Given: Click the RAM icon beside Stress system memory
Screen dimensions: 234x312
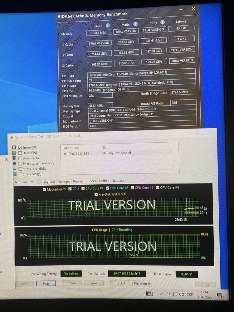Looking at the screenshot, I should click(x=15, y=163).
